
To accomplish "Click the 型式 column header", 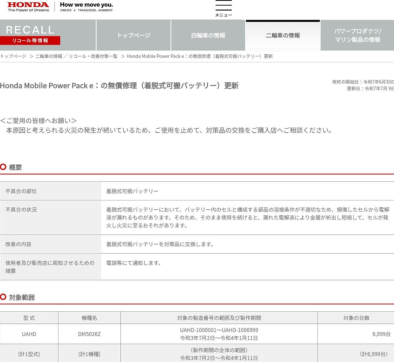I will pyautogui.click(x=29, y=318).
